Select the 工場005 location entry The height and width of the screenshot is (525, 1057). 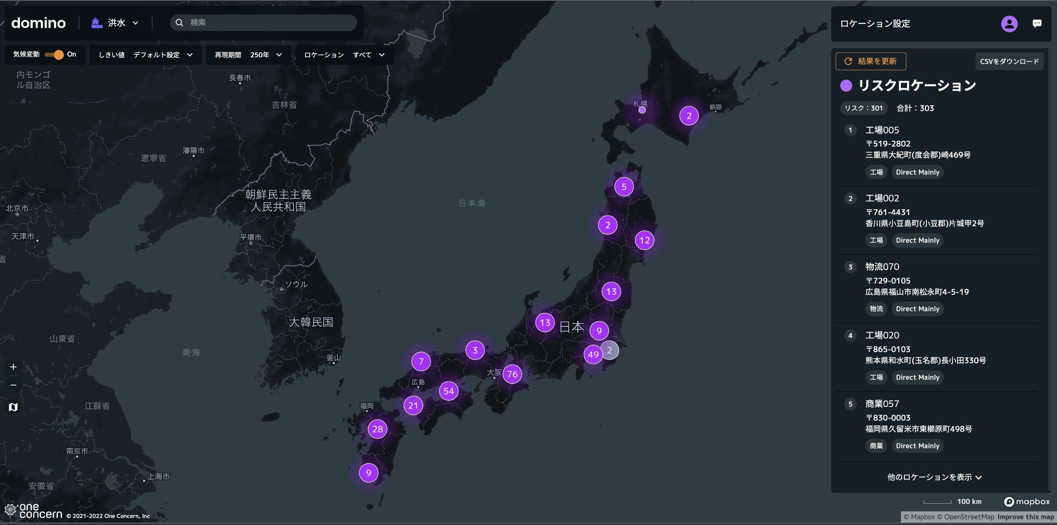882,130
